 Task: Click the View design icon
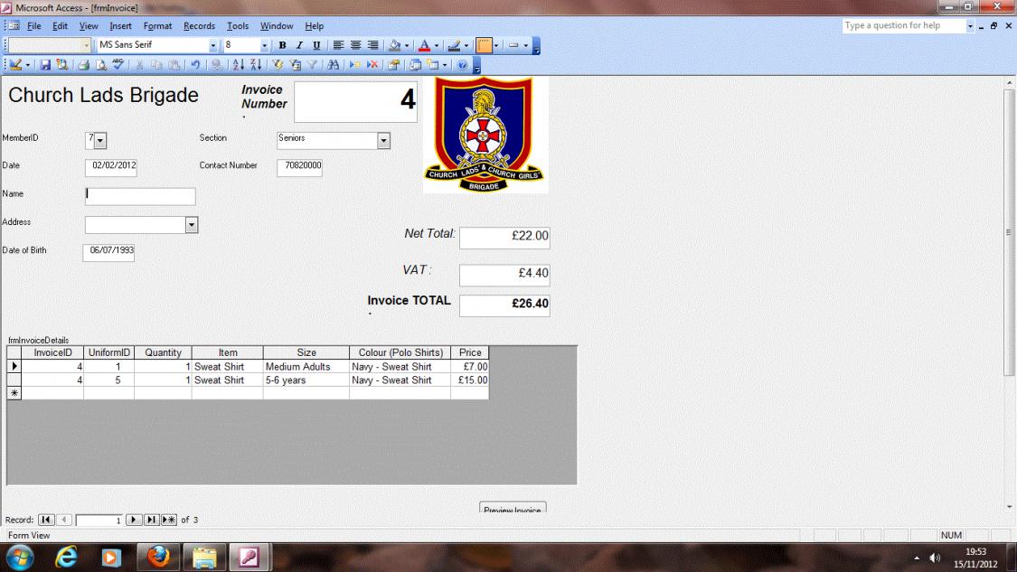point(15,65)
